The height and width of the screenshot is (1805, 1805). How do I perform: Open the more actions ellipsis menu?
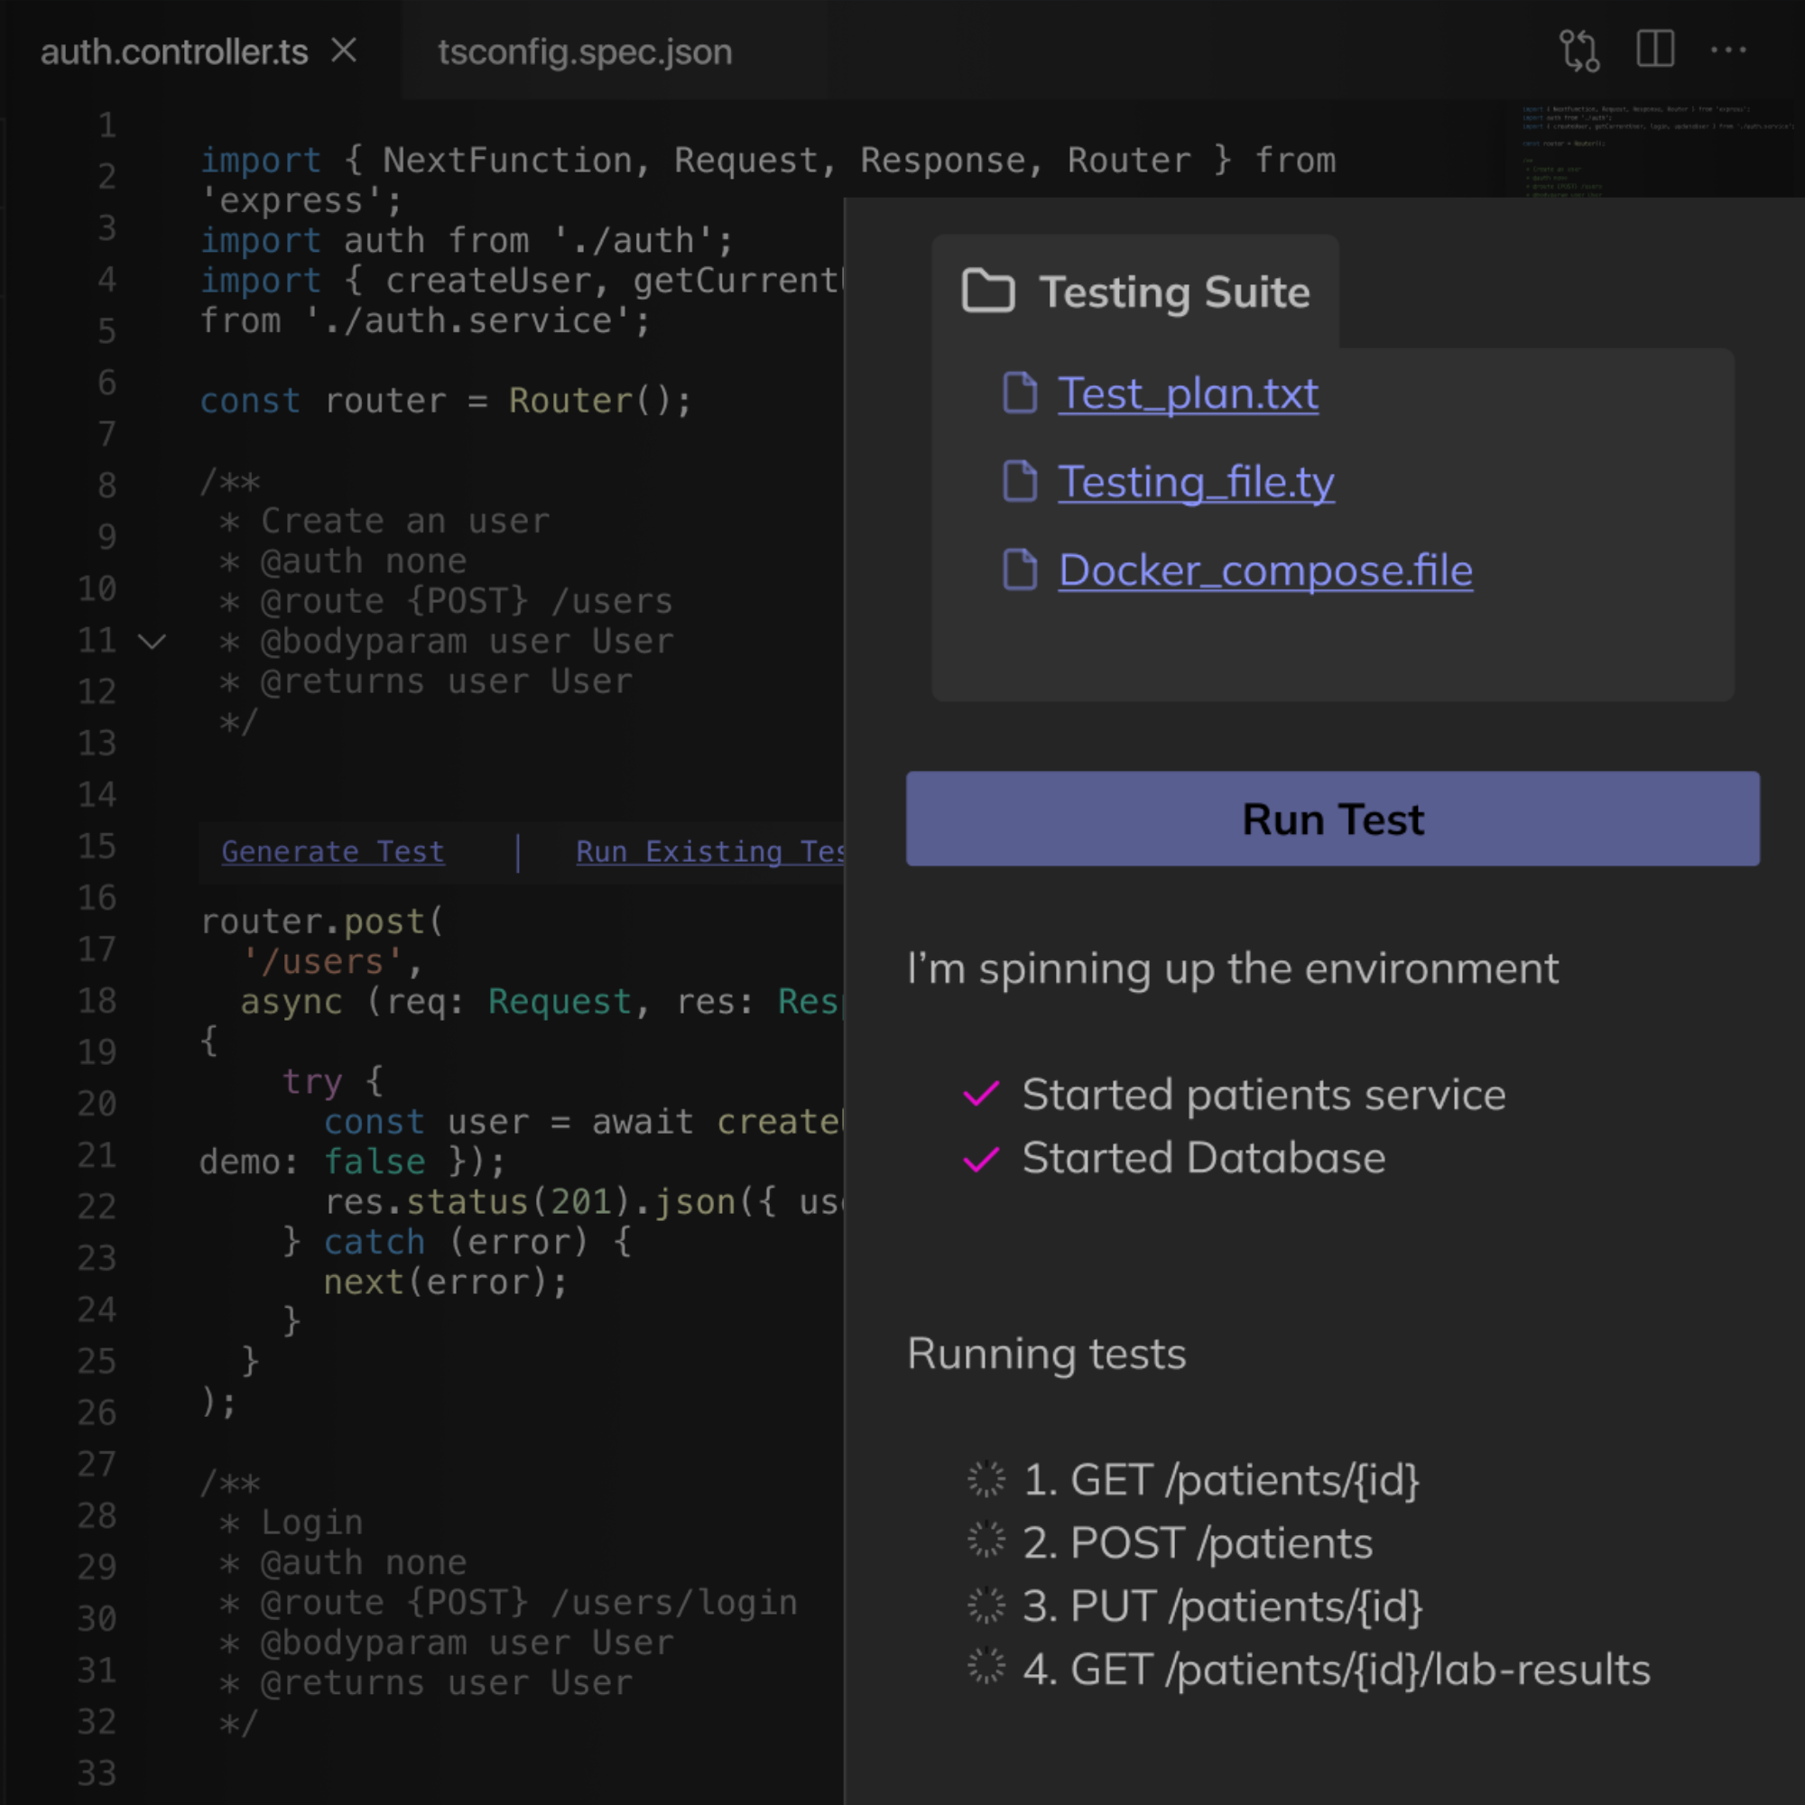click(1727, 51)
